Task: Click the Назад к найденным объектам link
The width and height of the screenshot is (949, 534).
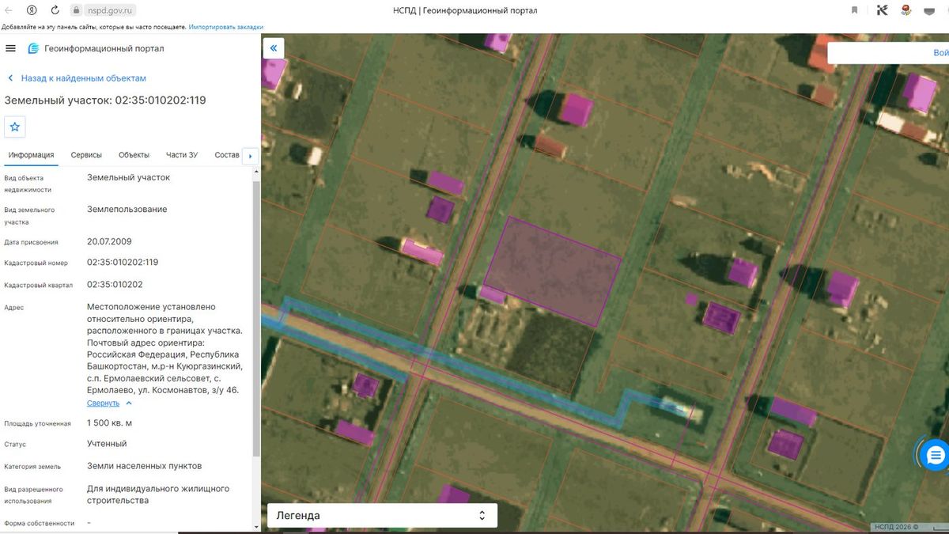Action: coord(84,78)
